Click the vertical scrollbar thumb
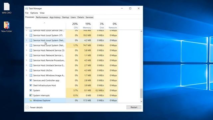213x120 pixels. 141,93
